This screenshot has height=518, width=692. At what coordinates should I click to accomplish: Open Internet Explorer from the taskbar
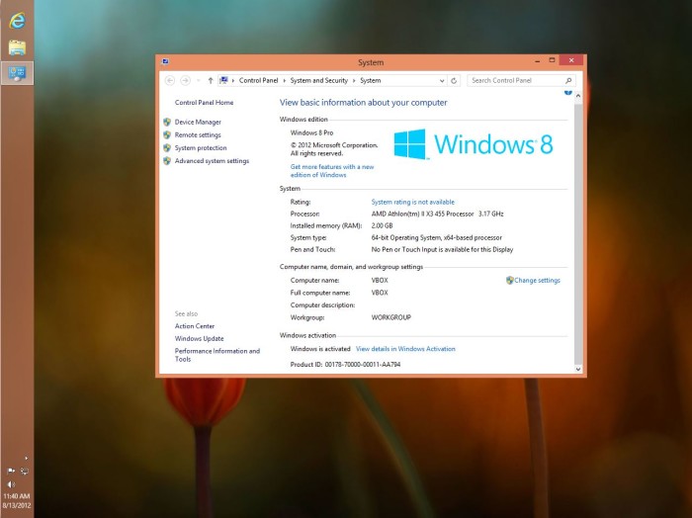(17, 21)
